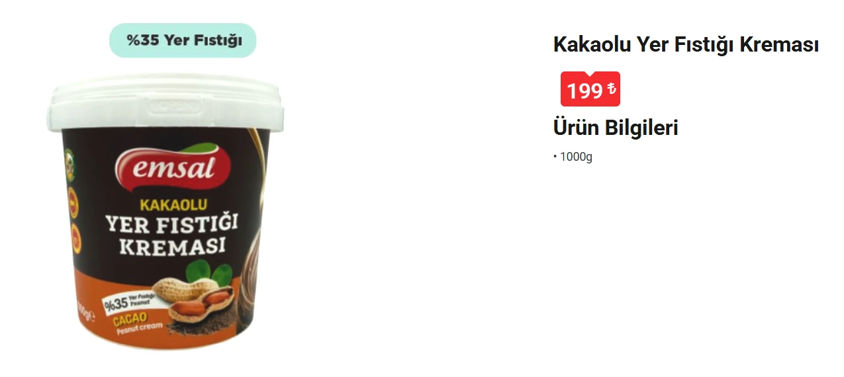
Task: Open the Kakaolu Yer Fıstığı Kreması title
Action: (686, 45)
